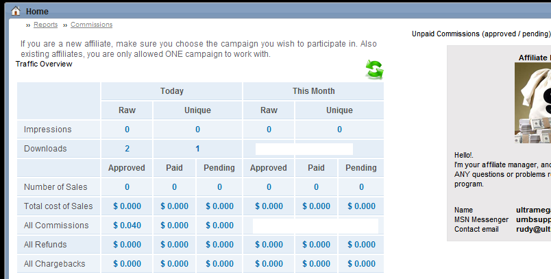The width and height of the screenshot is (551, 279).
Task: Open Today approved All Commissions $ 0.040
Action: pos(127,226)
